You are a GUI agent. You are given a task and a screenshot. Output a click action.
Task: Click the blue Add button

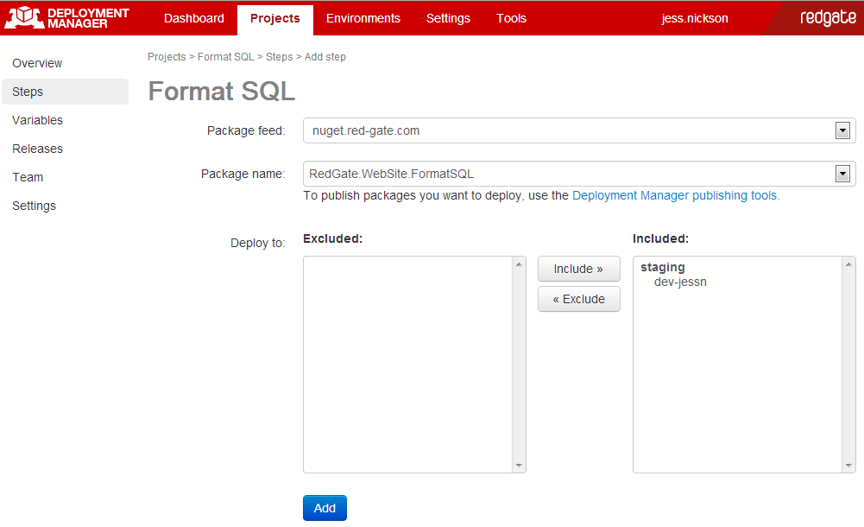325,508
